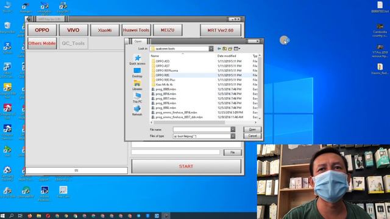
Task: Open the text file icon in the desktop's top-right corner
Action: pyautogui.click(x=380, y=7)
